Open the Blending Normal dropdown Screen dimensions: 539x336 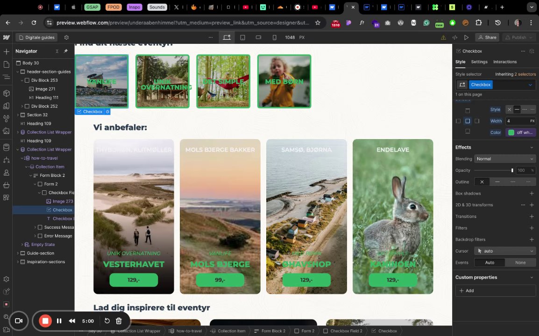point(505,159)
